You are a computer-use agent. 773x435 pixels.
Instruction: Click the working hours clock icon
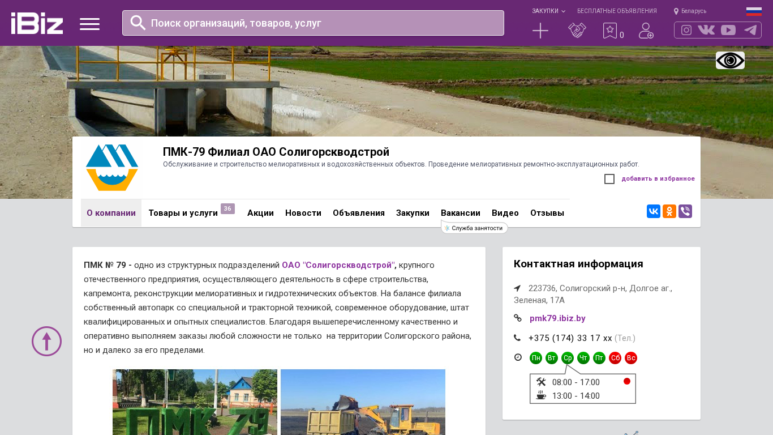518,357
